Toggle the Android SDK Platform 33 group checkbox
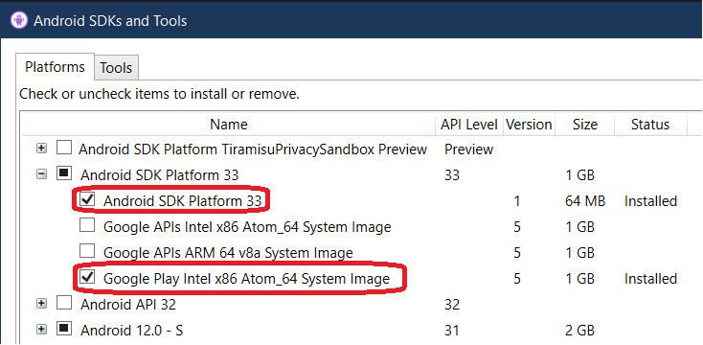 click(64, 173)
